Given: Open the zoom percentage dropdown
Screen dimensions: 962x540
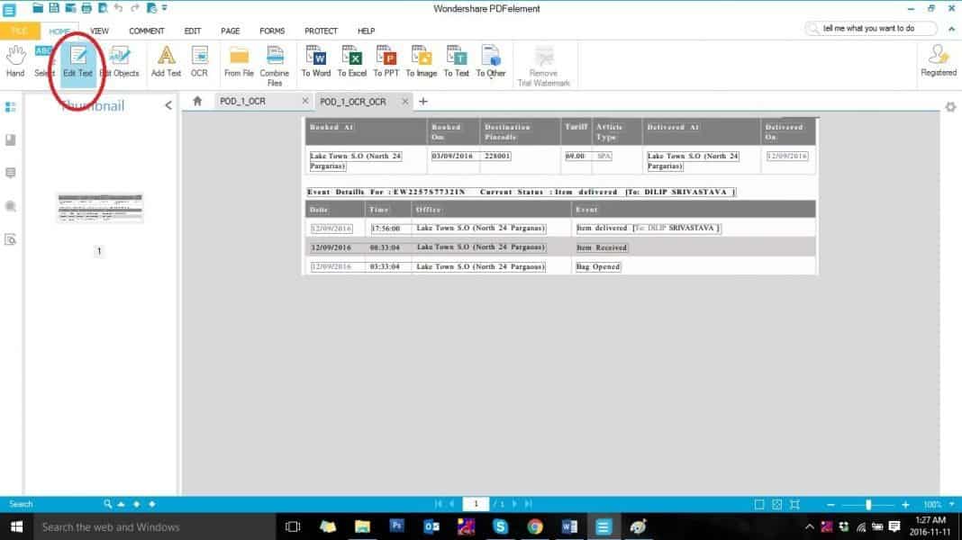Looking at the screenshot, I should coord(951,504).
